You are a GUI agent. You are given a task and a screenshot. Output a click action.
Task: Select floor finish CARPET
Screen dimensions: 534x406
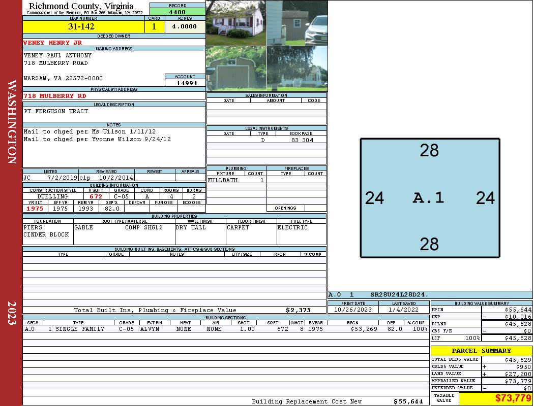(x=238, y=228)
